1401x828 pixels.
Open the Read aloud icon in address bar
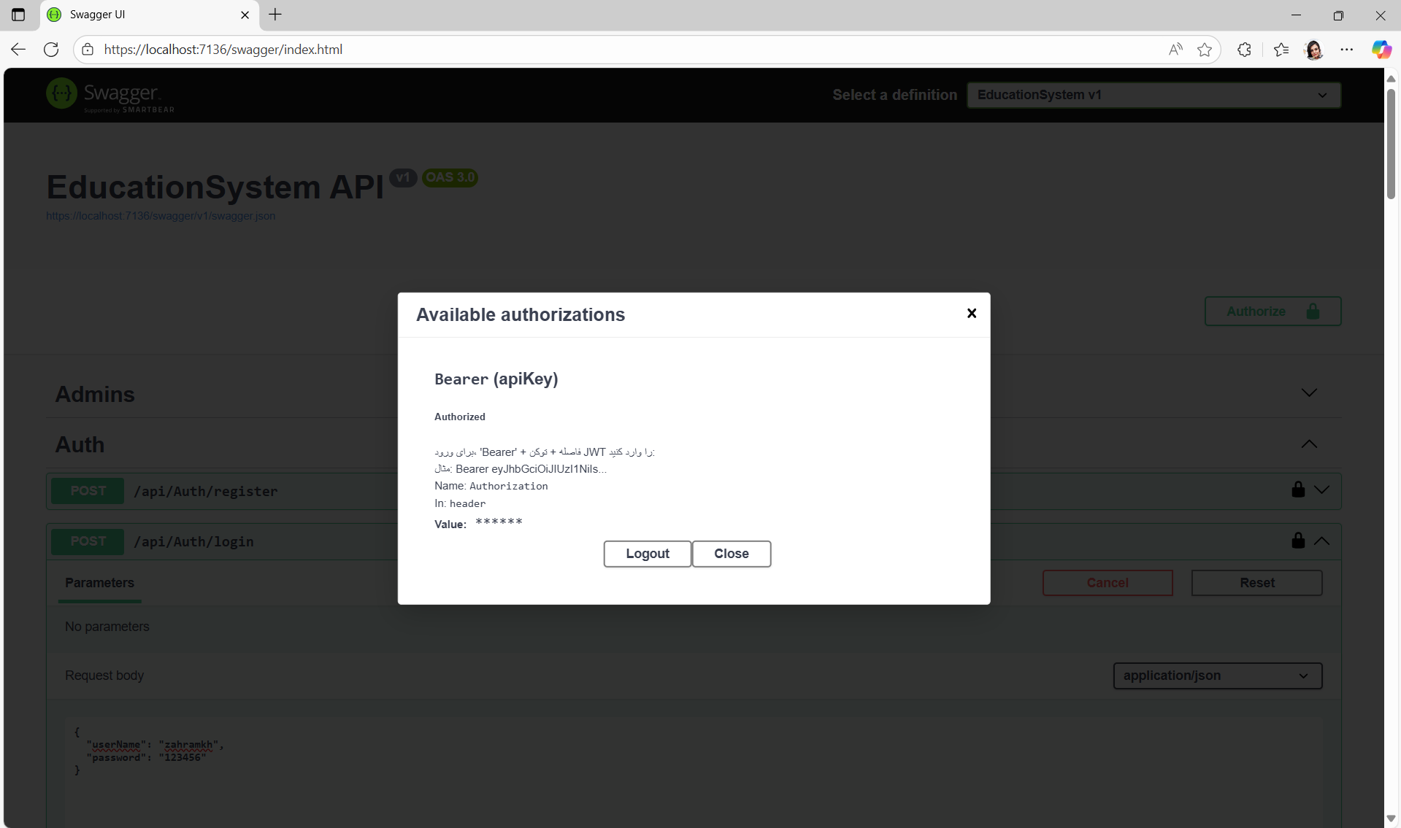(1175, 50)
